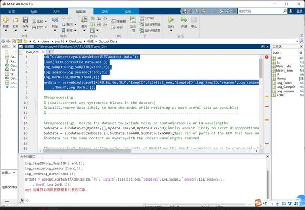Switch to the 主页 Home tab
The width and height of the screenshot is (305, 210).
[x=12, y=12]
